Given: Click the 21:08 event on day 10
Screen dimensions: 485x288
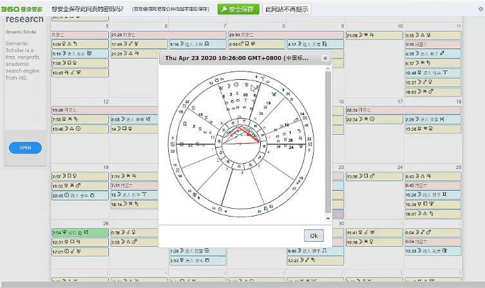Looking at the screenshot, I should click(x=373, y=35).
